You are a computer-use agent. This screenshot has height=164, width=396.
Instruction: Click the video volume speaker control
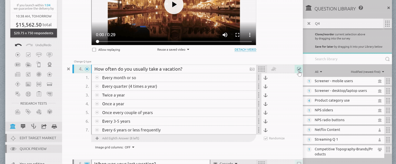point(225,35)
